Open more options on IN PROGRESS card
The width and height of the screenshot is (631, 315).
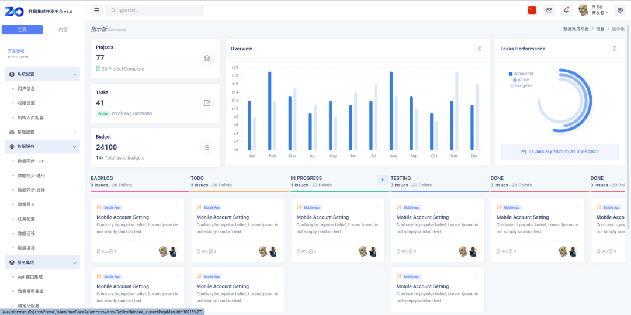(376, 206)
